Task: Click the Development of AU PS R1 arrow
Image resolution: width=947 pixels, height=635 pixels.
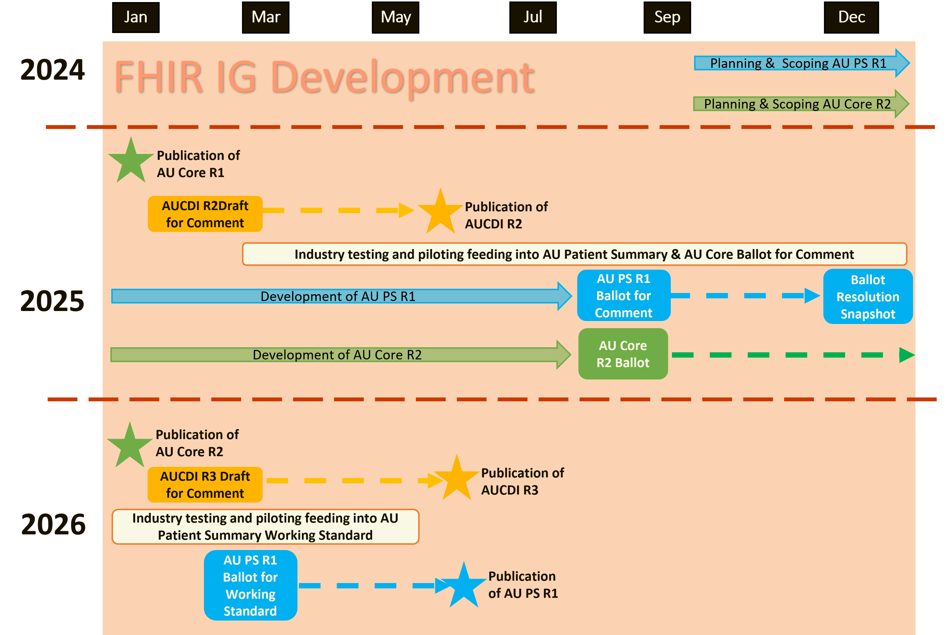Action: point(338,297)
